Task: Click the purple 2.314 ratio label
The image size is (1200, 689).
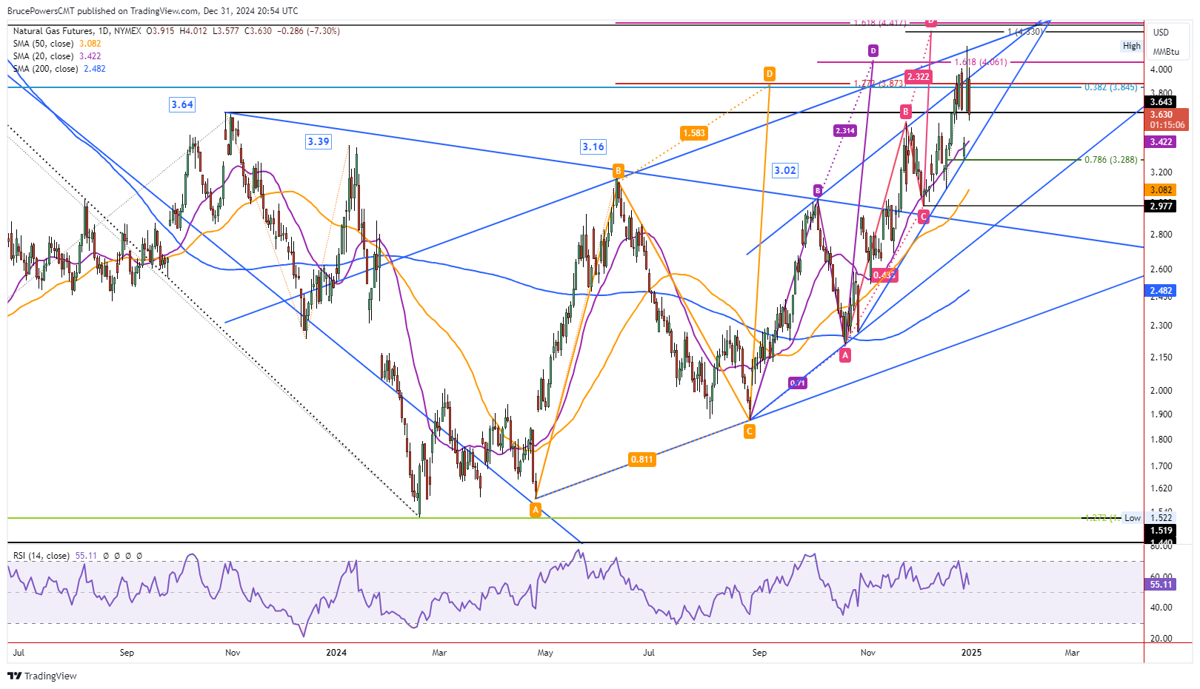Action: (x=845, y=131)
